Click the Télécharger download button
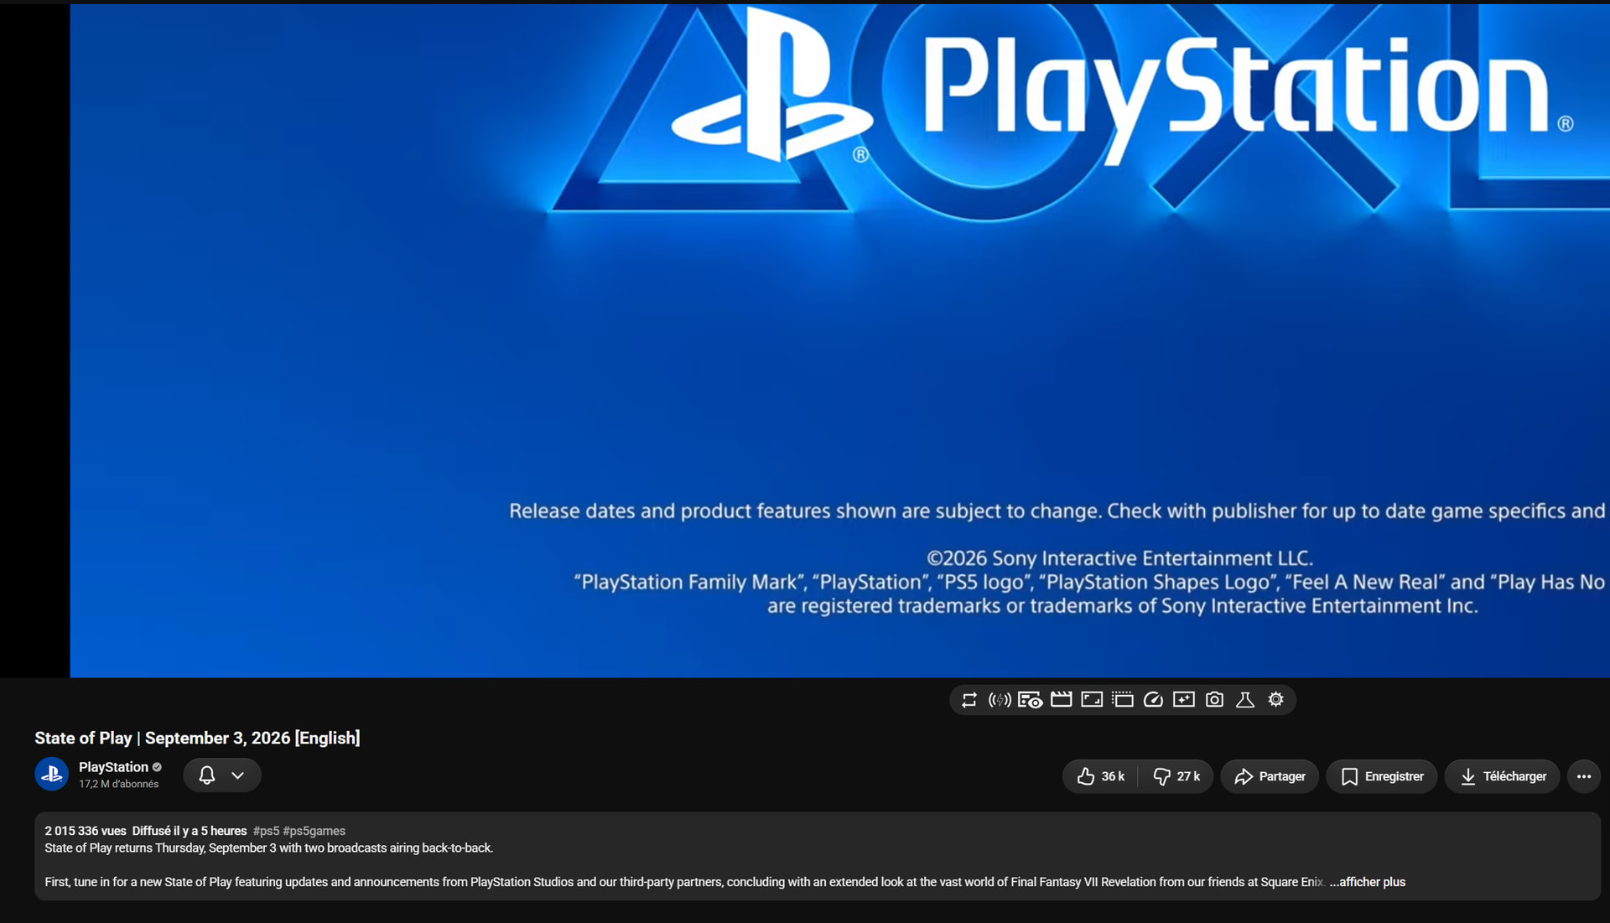Screen dimensions: 1610x923 pos(1502,776)
